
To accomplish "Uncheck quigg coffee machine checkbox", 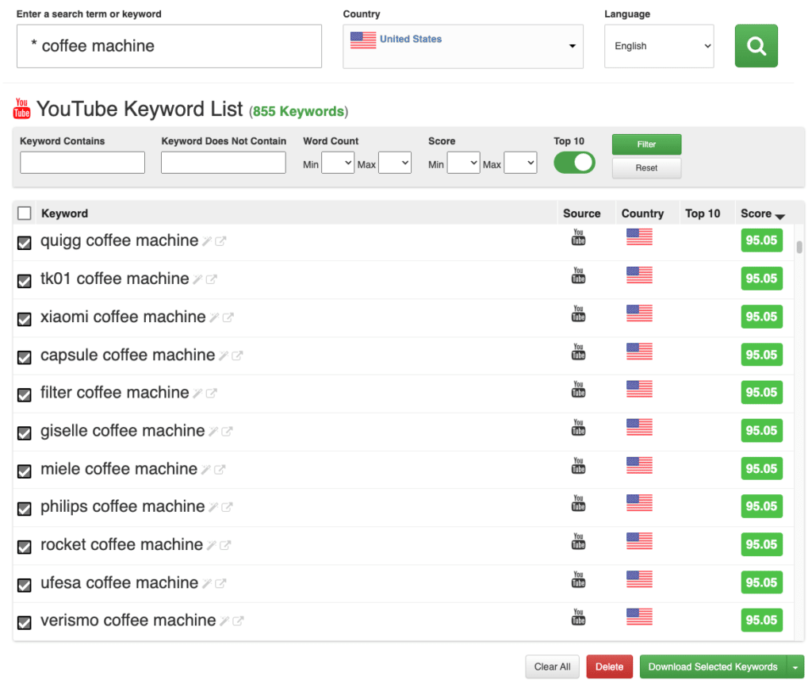I will point(25,243).
